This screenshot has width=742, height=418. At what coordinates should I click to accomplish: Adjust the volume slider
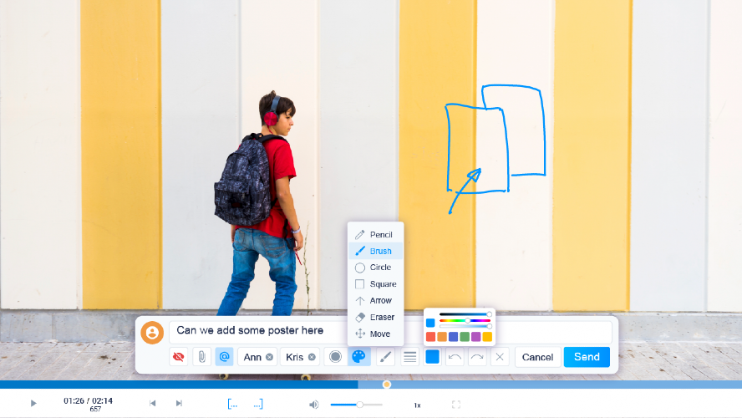[x=356, y=405]
